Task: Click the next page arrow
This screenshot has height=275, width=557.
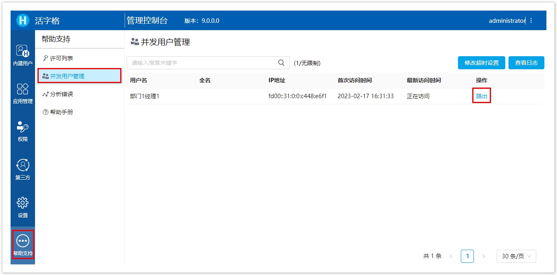Action: (484, 256)
